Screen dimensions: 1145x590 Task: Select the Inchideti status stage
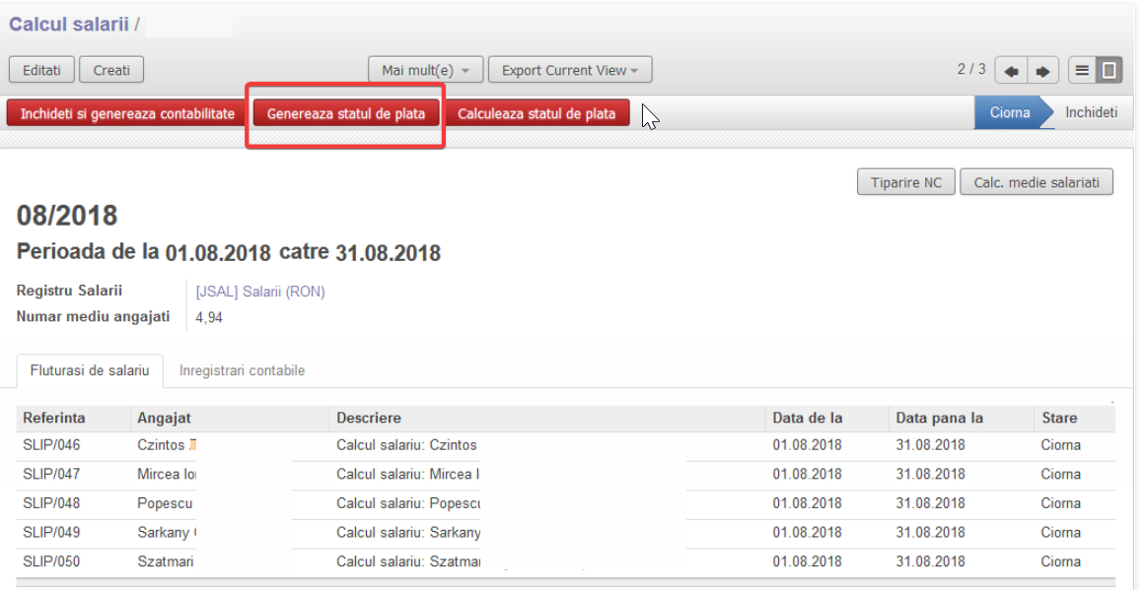pos(1091,113)
